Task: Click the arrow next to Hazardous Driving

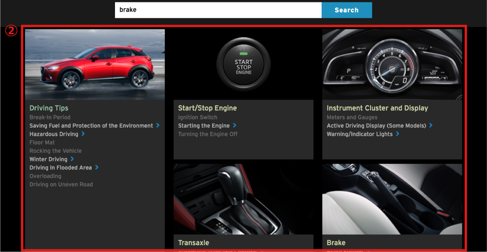Action: tap(83, 134)
